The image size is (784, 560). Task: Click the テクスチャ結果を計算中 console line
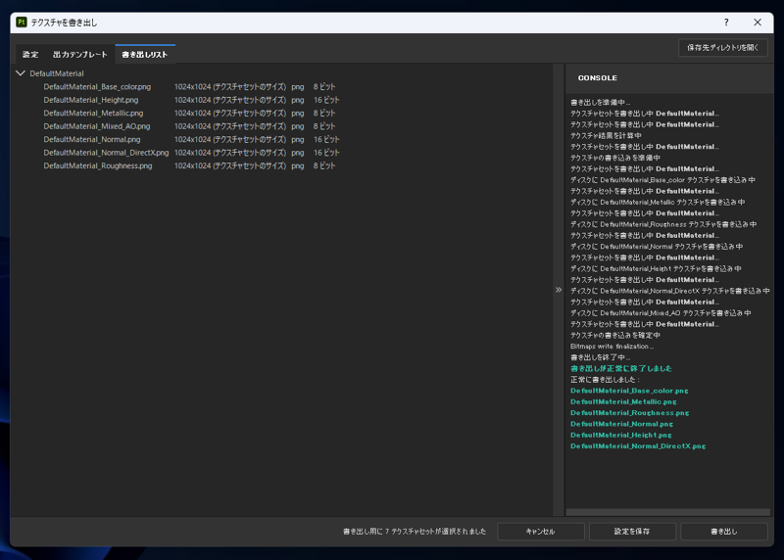[606, 135]
